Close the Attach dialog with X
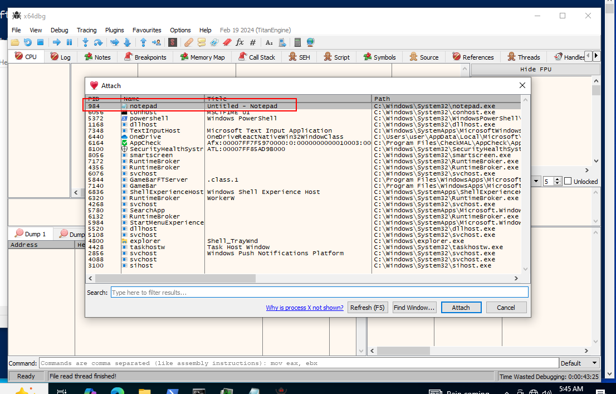 522,85
